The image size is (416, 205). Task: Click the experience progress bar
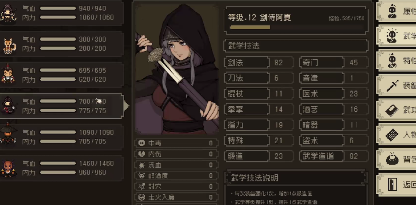(x=296, y=27)
